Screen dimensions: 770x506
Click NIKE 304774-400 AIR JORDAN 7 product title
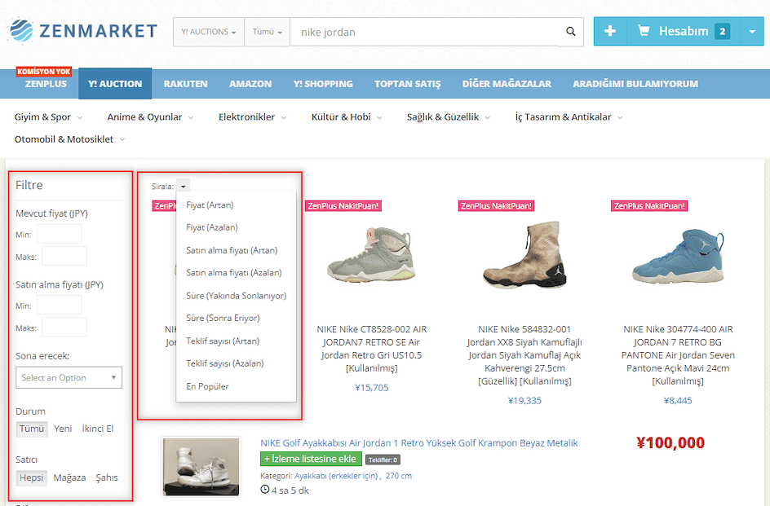tap(678, 354)
